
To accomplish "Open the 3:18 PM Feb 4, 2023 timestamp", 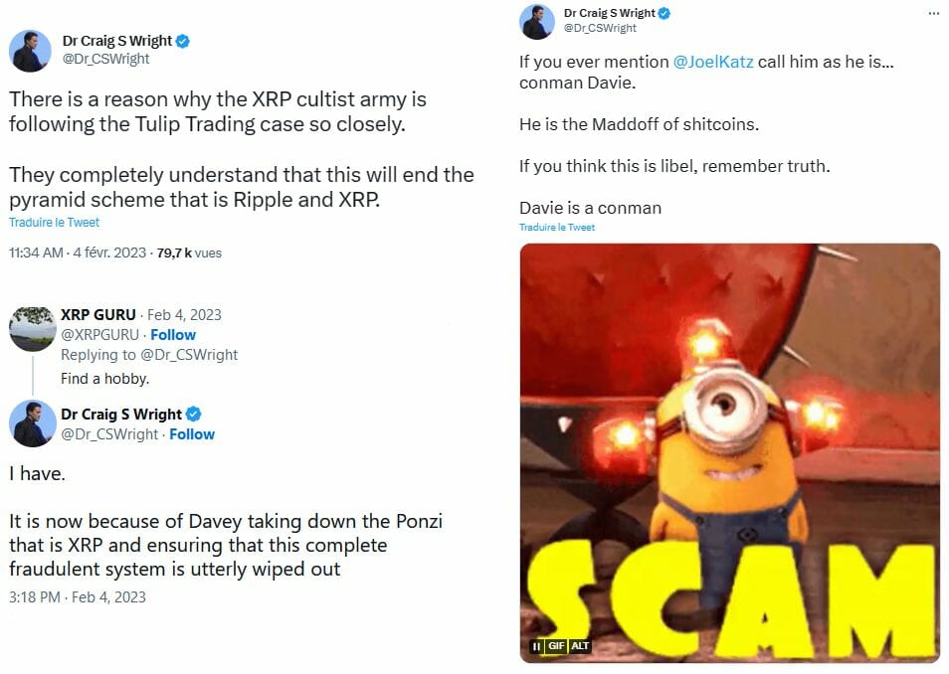I will (x=78, y=597).
